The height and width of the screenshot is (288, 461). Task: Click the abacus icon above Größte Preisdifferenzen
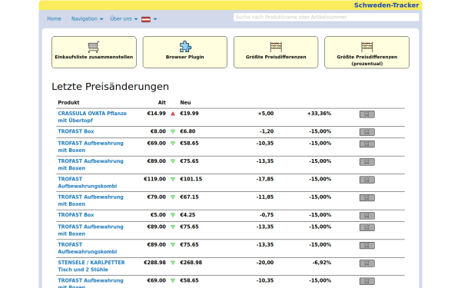[x=276, y=47]
